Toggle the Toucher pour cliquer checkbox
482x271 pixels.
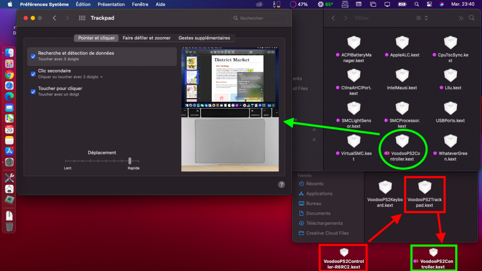pos(33,91)
